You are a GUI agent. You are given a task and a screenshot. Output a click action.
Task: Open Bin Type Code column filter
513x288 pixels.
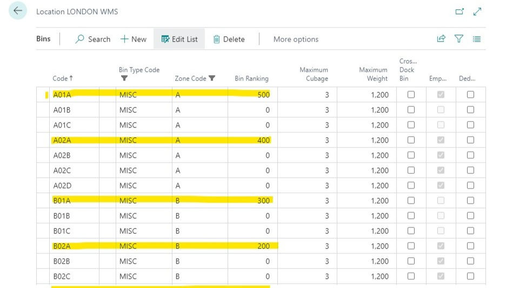124,78
